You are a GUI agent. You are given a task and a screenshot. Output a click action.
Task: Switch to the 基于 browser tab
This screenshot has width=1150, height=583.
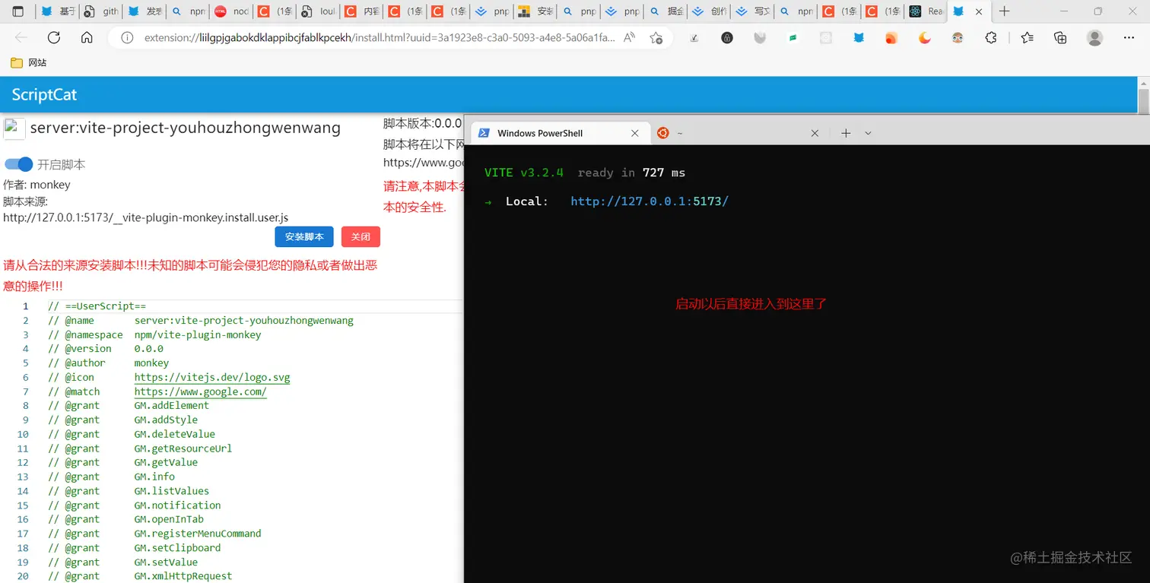pos(57,11)
